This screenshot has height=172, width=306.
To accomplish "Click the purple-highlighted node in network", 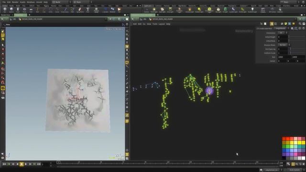I will [209, 91].
